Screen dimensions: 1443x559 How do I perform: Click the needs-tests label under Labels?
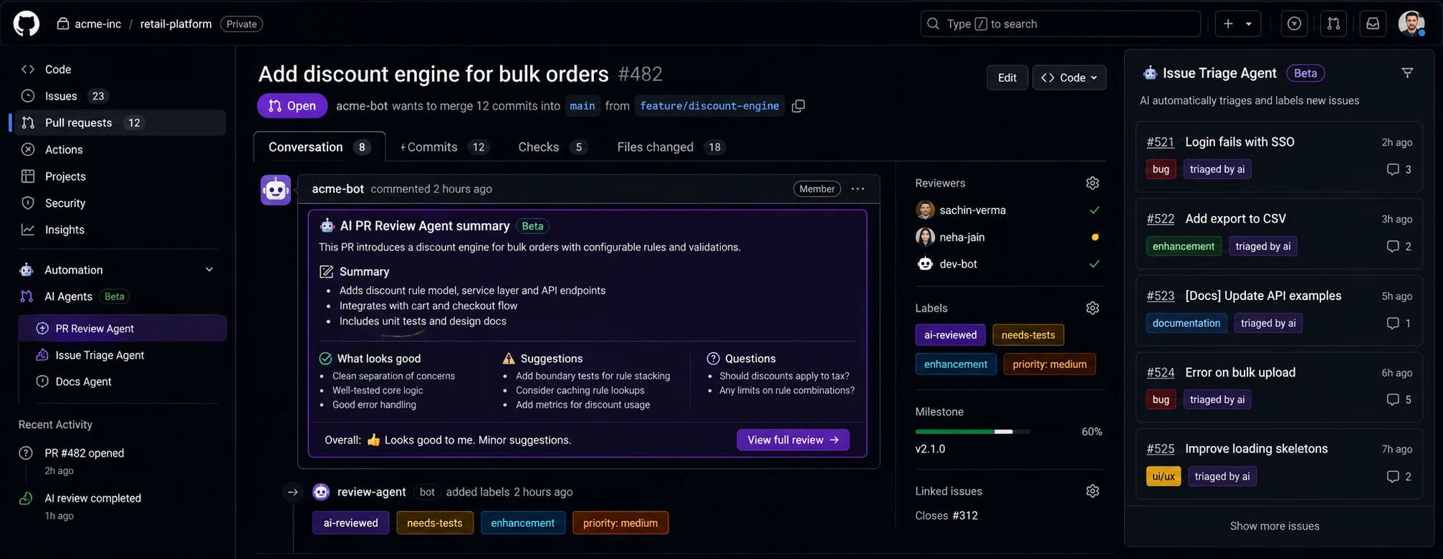[x=1028, y=335]
